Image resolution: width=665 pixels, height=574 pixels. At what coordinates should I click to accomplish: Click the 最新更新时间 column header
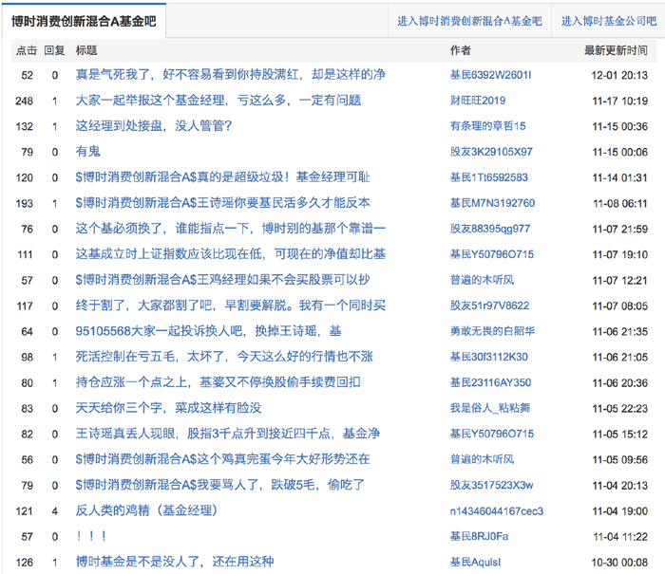(616, 50)
